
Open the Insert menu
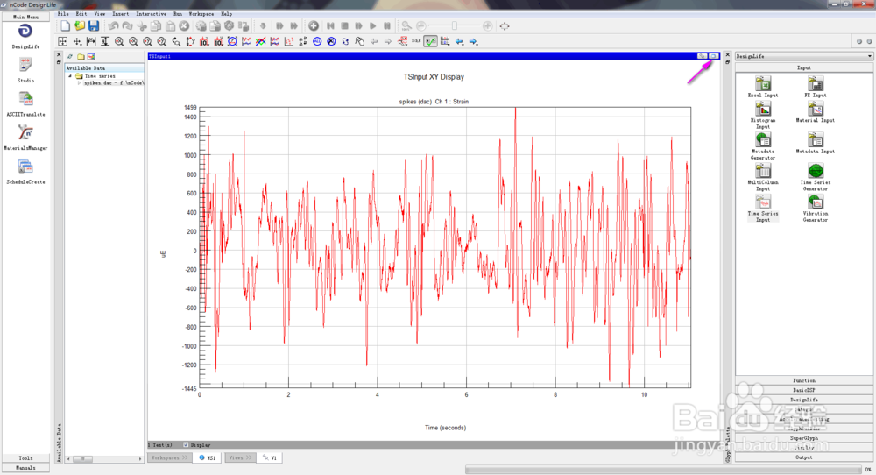pyautogui.click(x=120, y=13)
